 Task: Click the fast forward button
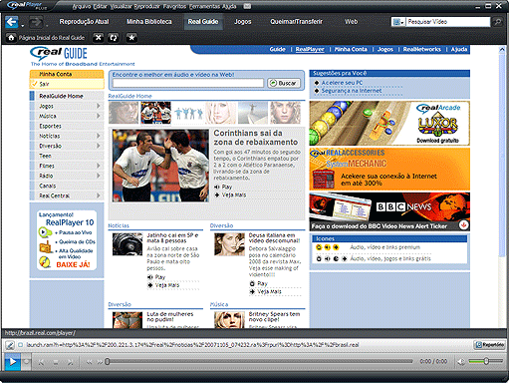pyautogui.click(x=100, y=362)
